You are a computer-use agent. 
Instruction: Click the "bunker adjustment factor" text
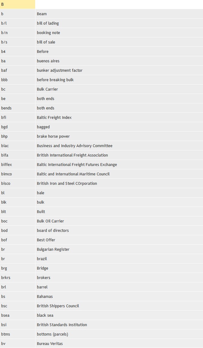tap(60, 70)
